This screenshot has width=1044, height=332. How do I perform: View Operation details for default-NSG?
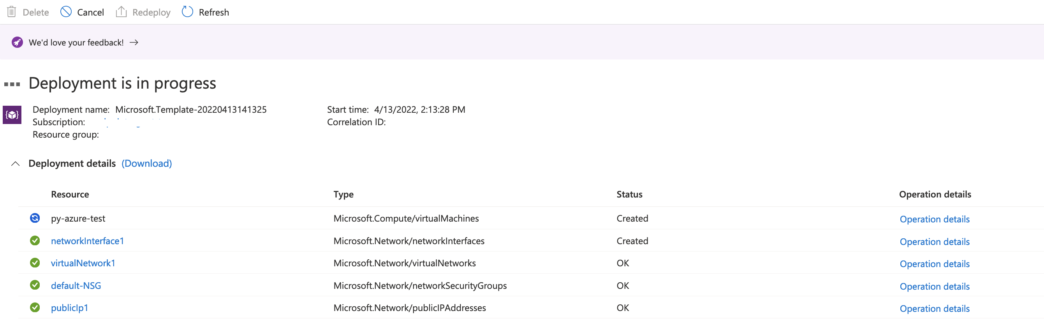pyautogui.click(x=935, y=286)
